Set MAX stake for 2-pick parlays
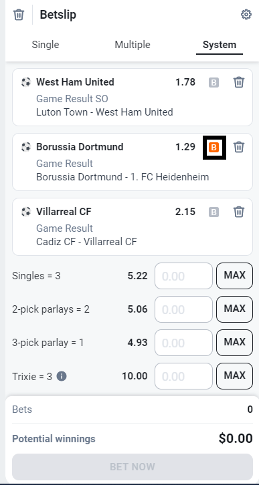 point(234,309)
